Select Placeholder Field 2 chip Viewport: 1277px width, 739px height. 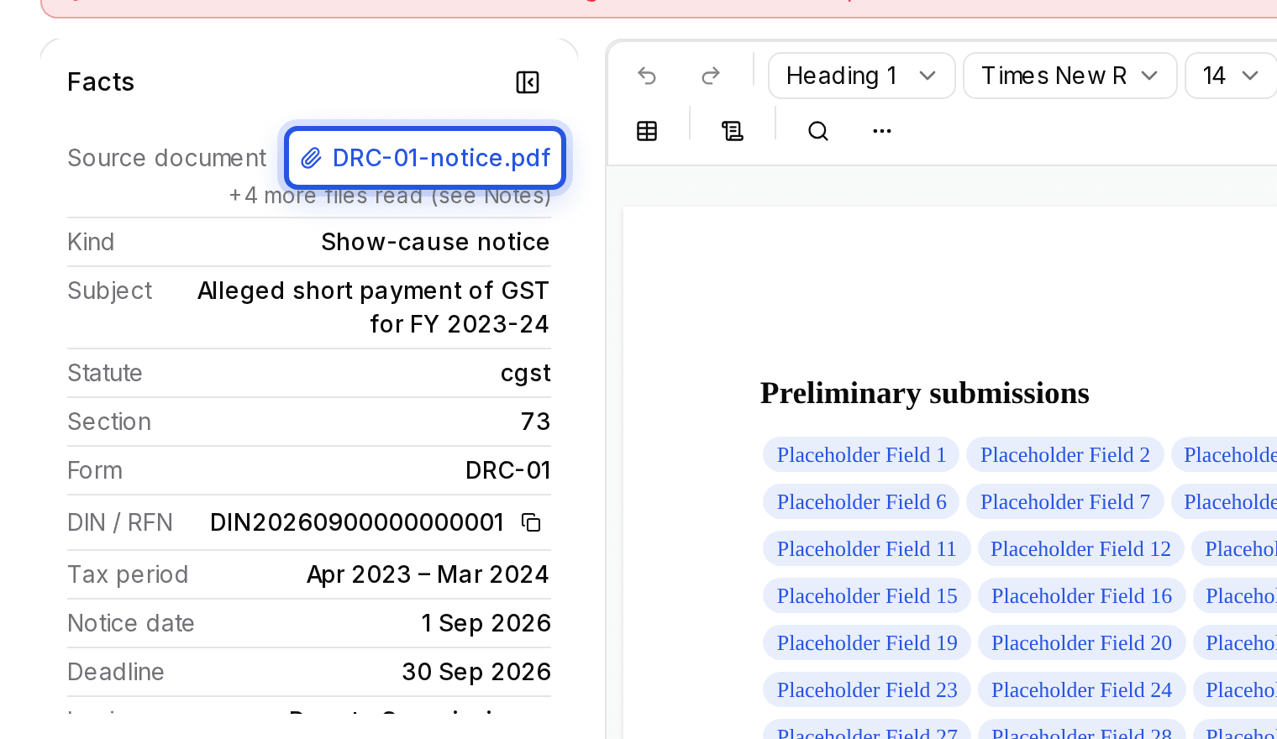pyautogui.click(x=1064, y=454)
